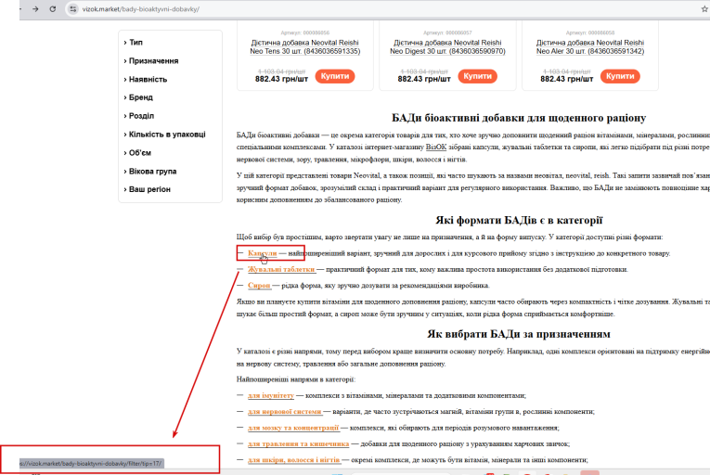This screenshot has height=475, width=710.
Task: Expand the Розділ filter
Action: click(138, 116)
